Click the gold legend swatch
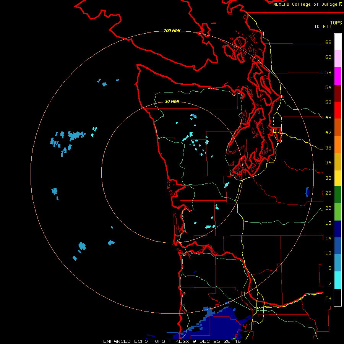 (338, 161)
